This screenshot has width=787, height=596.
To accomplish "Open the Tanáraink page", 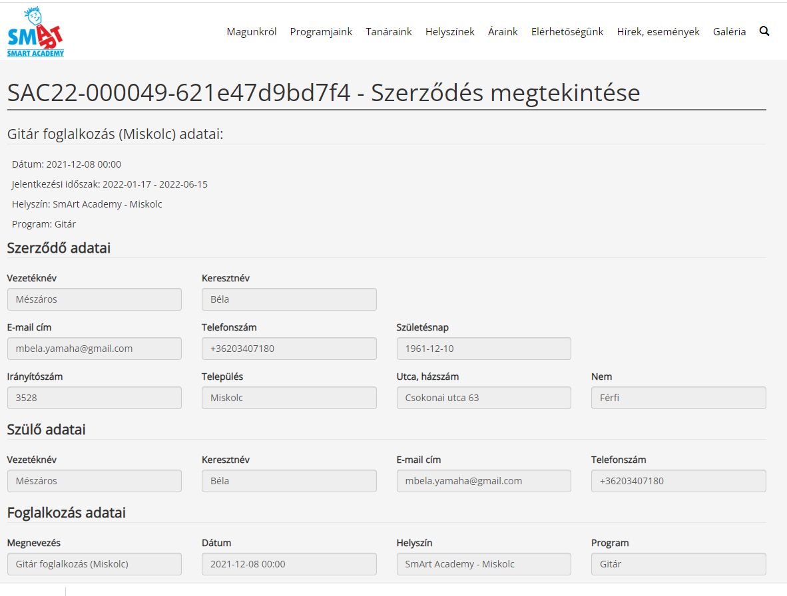I will click(389, 32).
